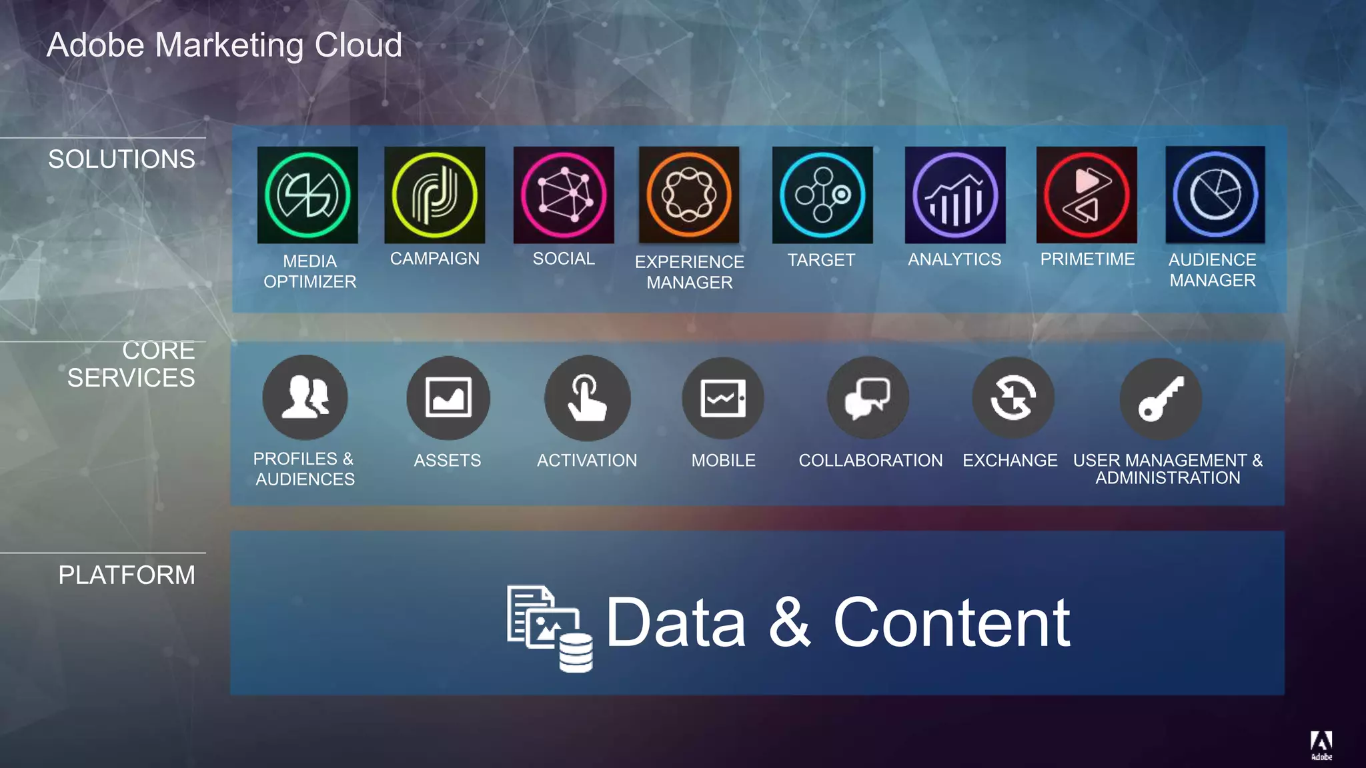Image resolution: width=1366 pixels, height=768 pixels.
Task: Click the ANALYTICS label text
Action: pyautogui.click(x=954, y=259)
